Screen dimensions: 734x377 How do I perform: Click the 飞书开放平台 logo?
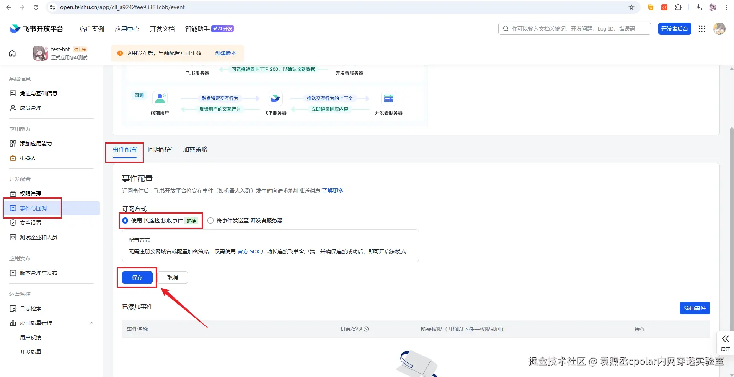[36, 28]
